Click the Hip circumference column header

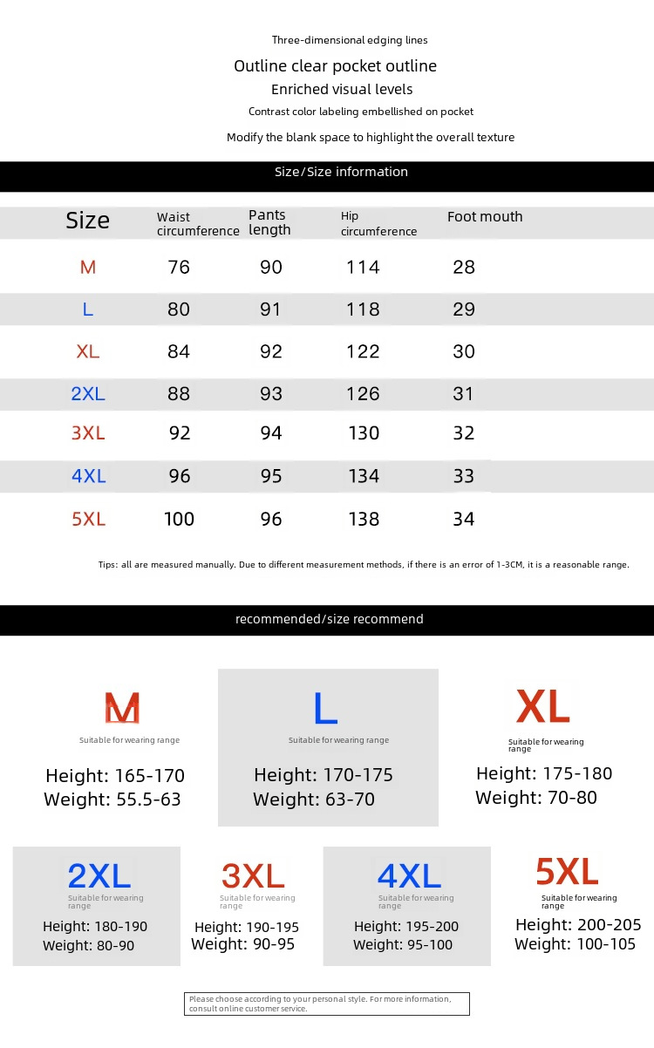(x=378, y=223)
